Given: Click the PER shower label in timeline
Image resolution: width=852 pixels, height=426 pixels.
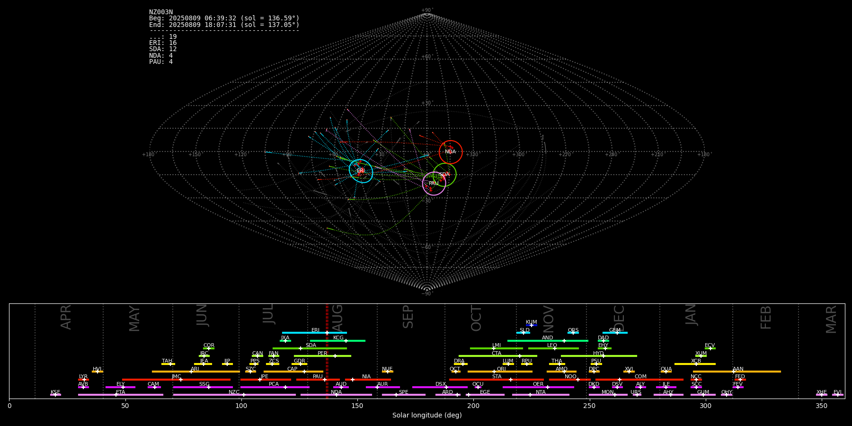Looking at the screenshot, I should click(322, 354).
